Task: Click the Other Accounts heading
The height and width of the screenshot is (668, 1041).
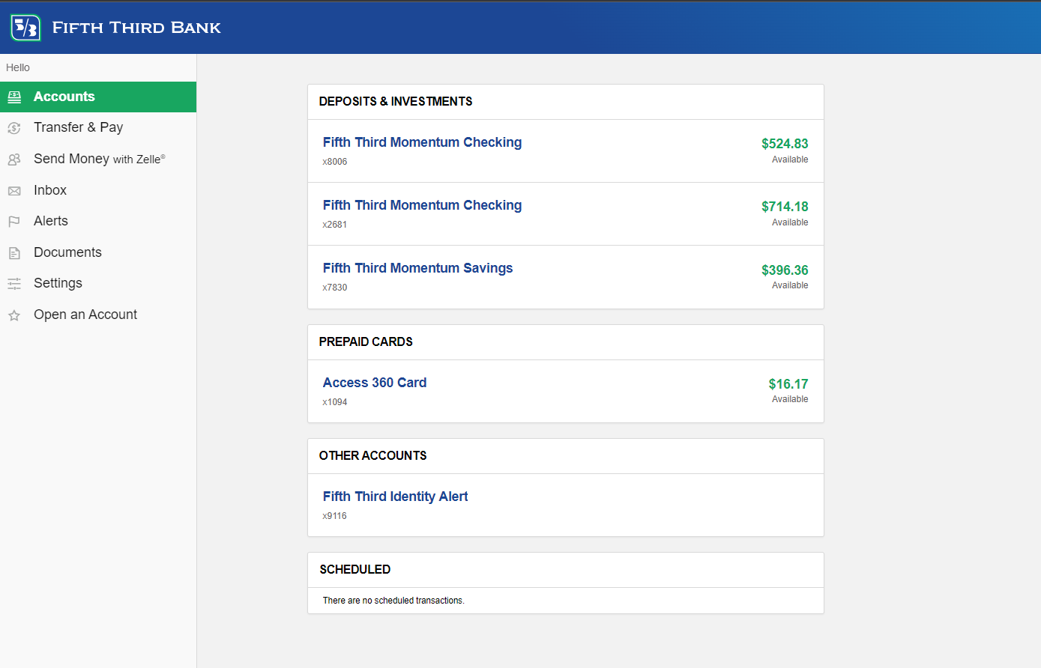Action: 372,456
